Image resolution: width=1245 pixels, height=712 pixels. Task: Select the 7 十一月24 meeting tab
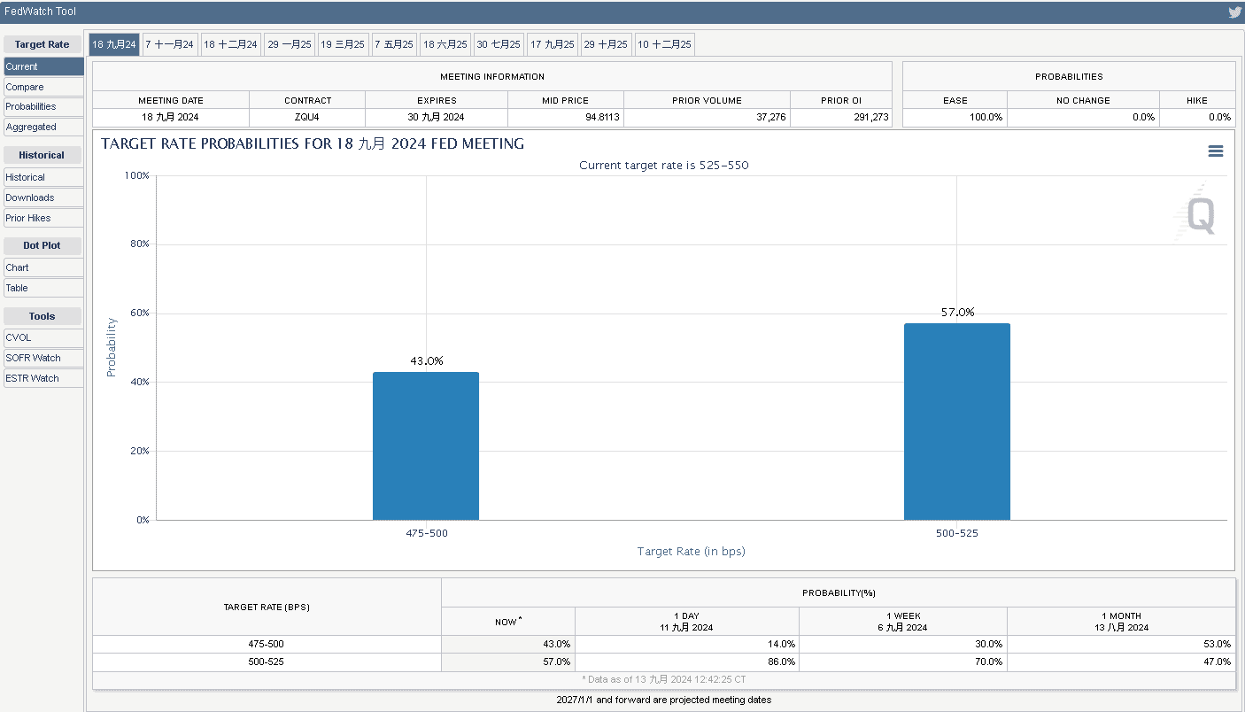click(169, 44)
